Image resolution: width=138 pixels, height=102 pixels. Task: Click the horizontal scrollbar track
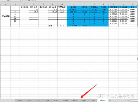[x=134, y=100]
